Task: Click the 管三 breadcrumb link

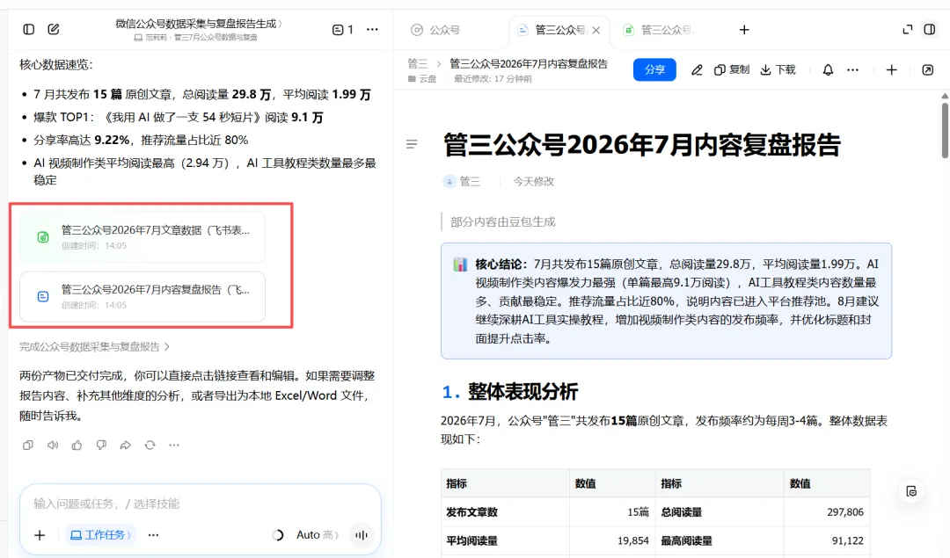Action: click(418, 63)
